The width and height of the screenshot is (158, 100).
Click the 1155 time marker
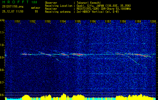click(78, 21)
